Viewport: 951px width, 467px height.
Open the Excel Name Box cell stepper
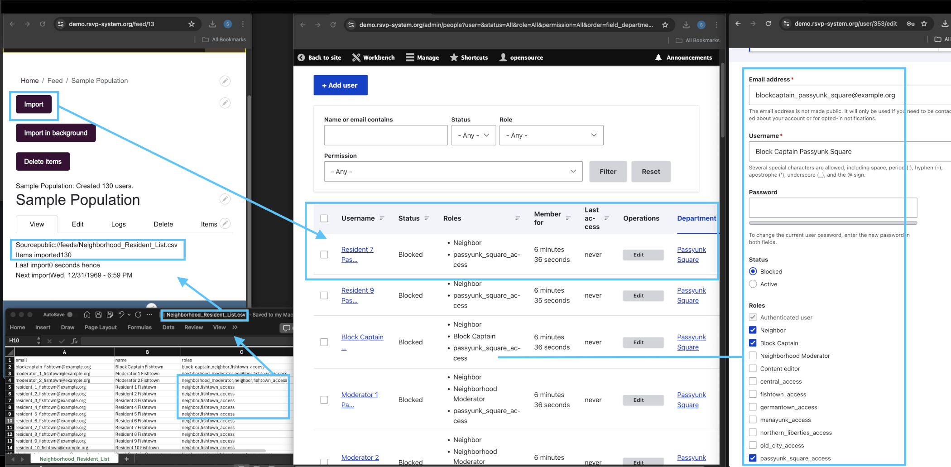38,341
